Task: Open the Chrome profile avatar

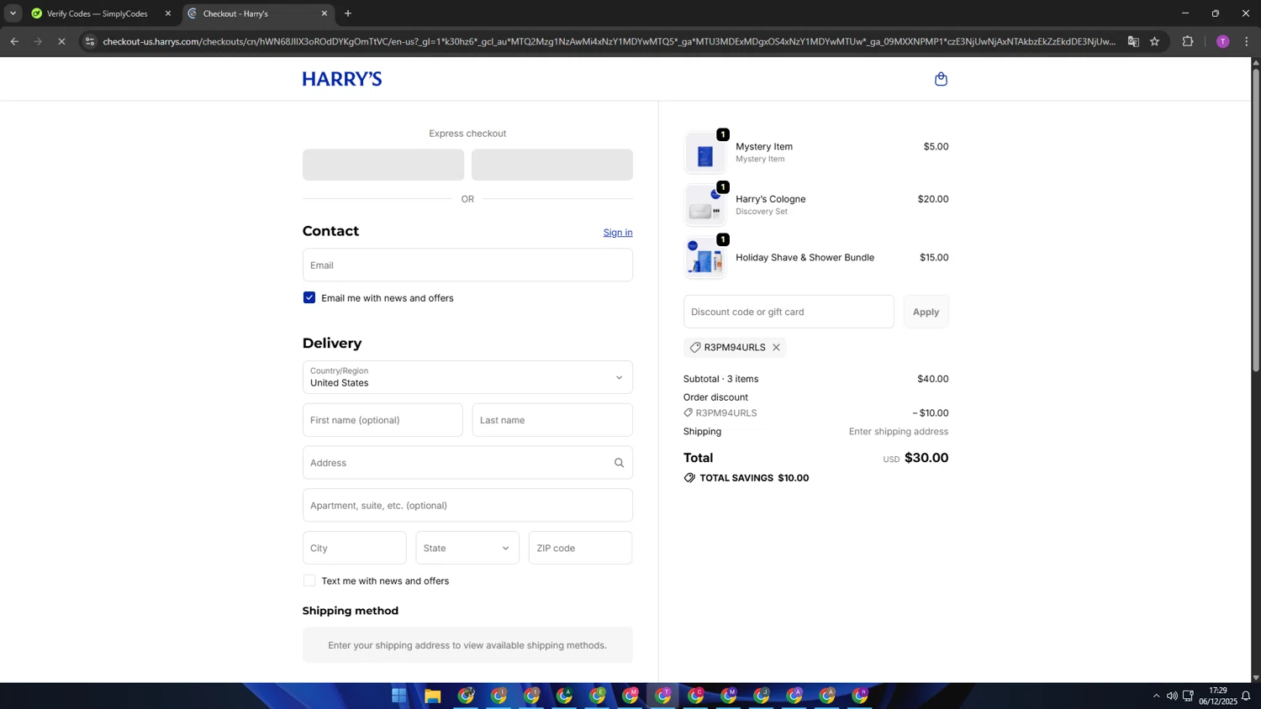Action: [1222, 41]
